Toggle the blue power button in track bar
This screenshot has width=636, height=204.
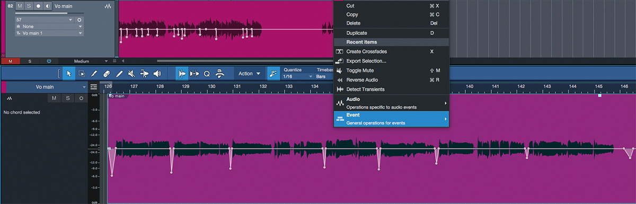[49, 61]
